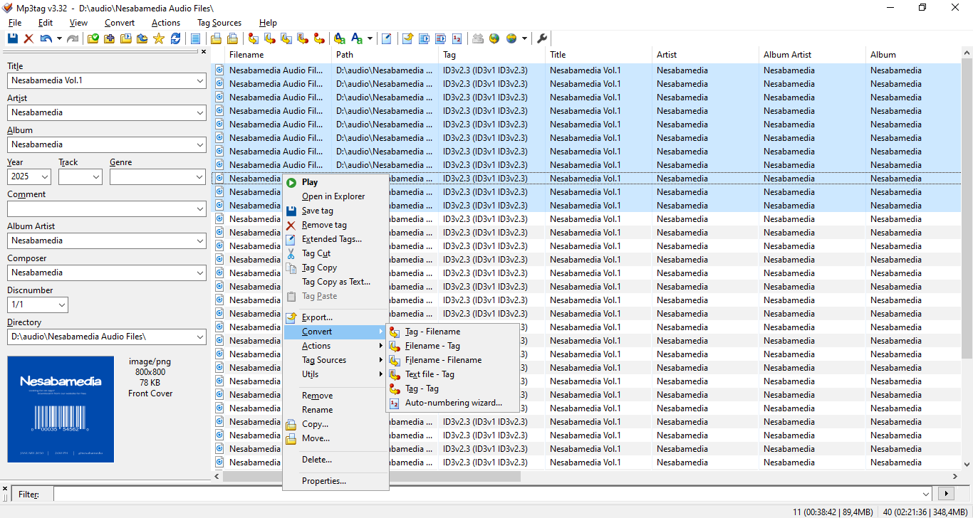Click the blue Refresh arrows toolbar icon
The image size is (973, 518).
(x=175, y=38)
